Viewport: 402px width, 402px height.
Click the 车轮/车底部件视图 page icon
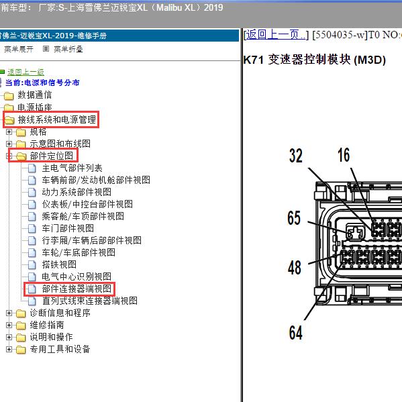[x=32, y=253]
